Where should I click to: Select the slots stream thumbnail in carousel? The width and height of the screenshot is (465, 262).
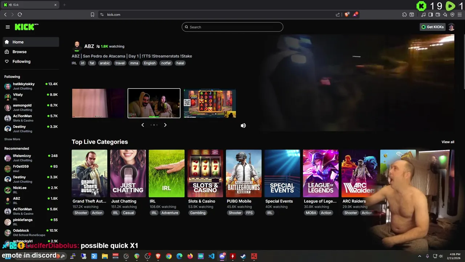(210, 103)
